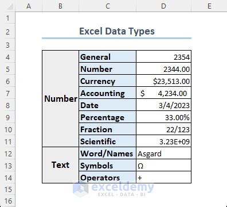Click the 'Number' label cell in row 5
This screenshot has width=227, height=207.
[108, 69]
